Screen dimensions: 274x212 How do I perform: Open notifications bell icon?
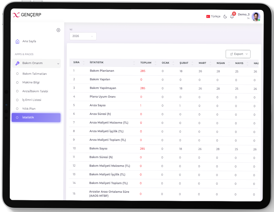click(232, 16)
